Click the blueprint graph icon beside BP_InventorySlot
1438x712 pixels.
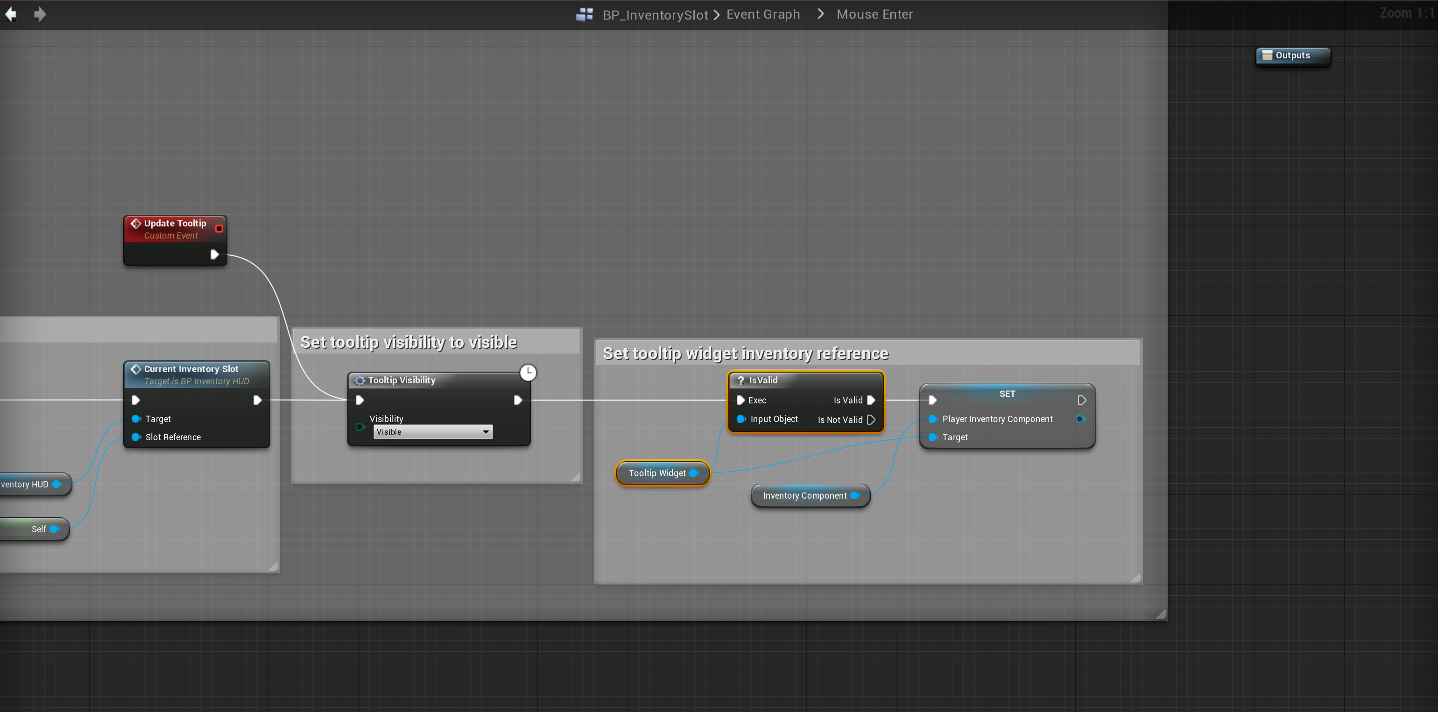[x=585, y=14]
